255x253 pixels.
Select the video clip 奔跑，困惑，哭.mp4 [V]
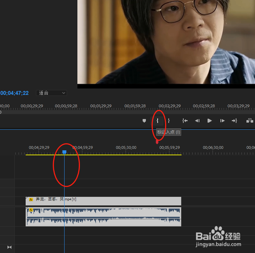(x=103, y=201)
